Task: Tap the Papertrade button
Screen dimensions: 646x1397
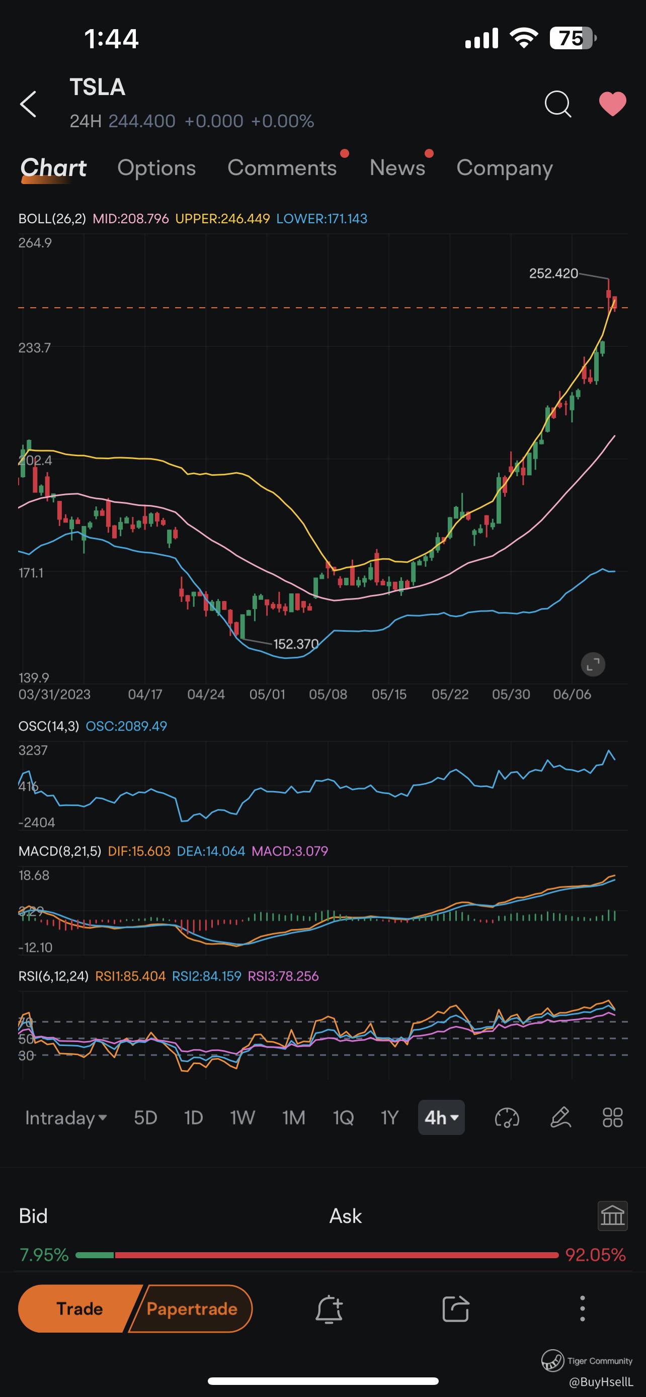Action: pos(192,1308)
